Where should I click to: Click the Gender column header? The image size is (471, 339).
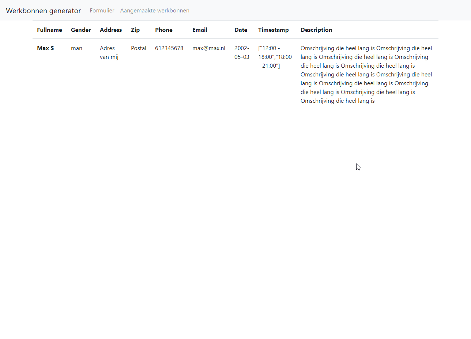pos(81,30)
